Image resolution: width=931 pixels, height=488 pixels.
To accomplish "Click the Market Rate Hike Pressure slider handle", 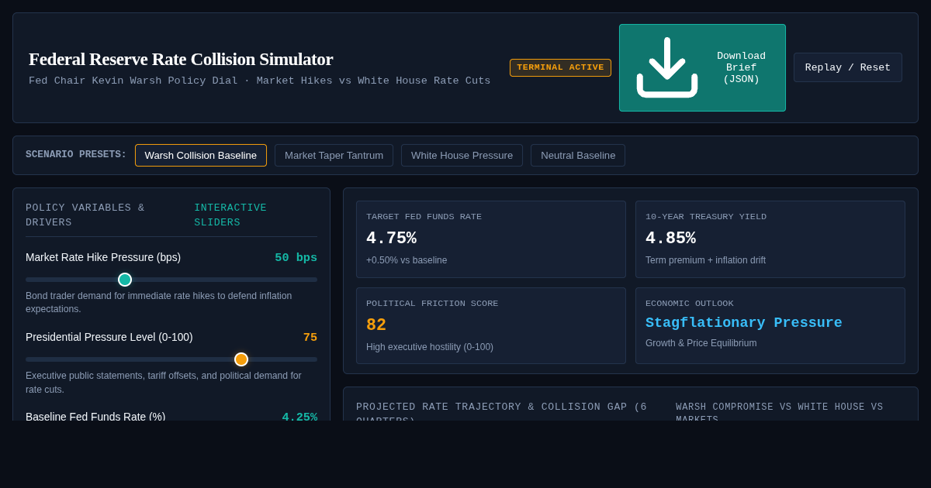I will pos(125,280).
